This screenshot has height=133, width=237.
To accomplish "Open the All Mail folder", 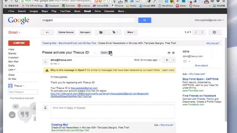I will click(x=12, y=79).
